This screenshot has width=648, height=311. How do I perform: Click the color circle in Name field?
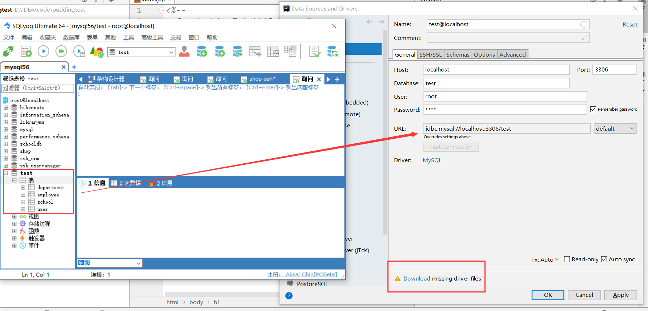[x=584, y=24]
